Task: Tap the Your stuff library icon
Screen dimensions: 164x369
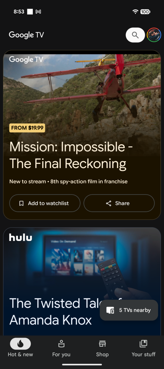Action: point(143,344)
